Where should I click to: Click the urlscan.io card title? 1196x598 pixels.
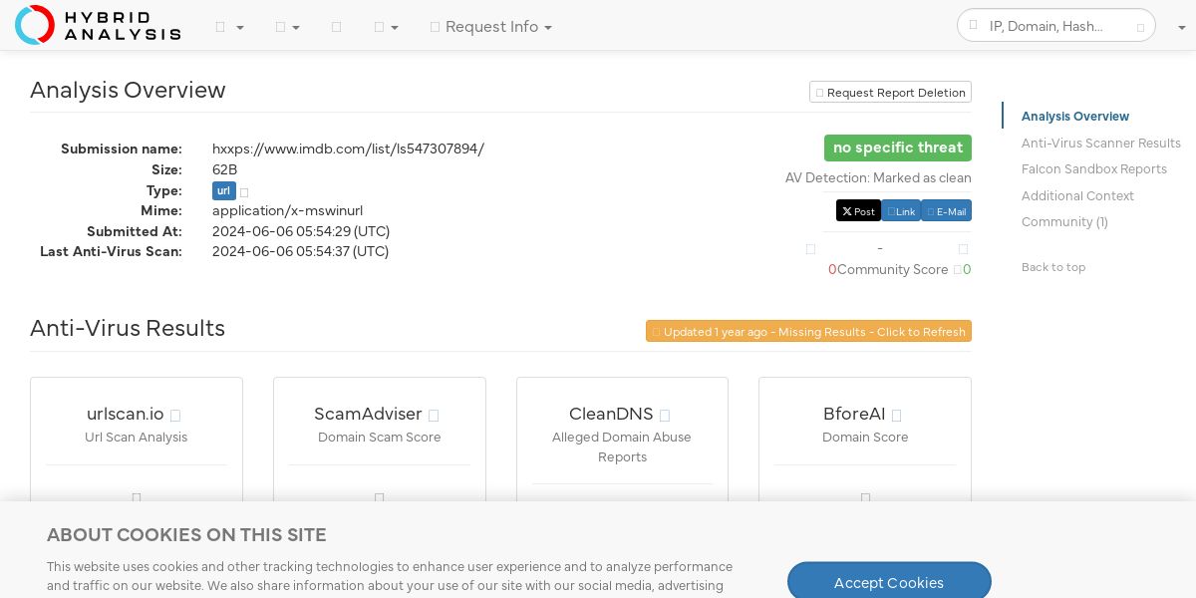click(x=126, y=414)
